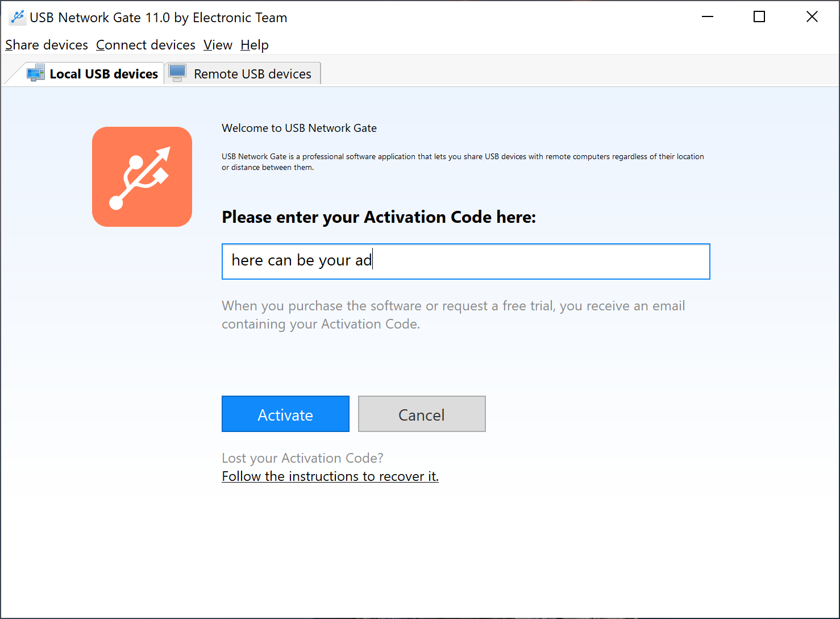Click the Activate button
This screenshot has height=619, width=840.
pos(285,414)
